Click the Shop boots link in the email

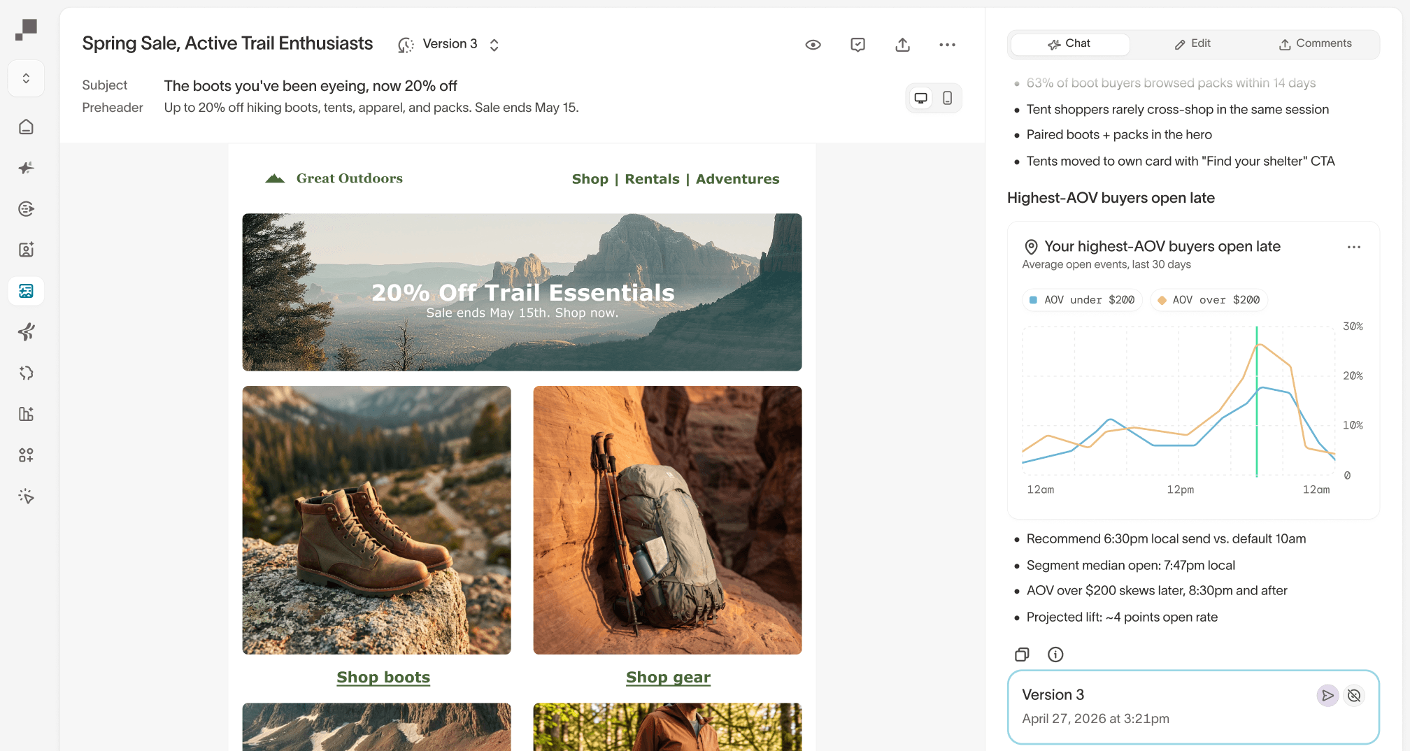tap(383, 677)
